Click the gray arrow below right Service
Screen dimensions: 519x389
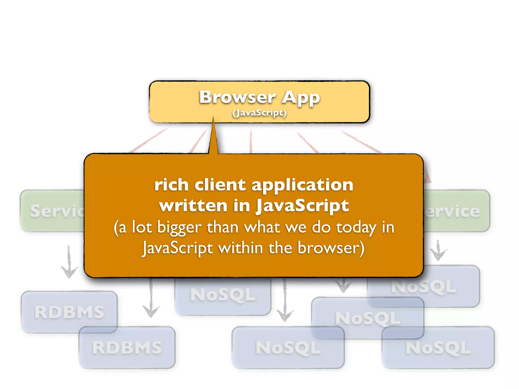pos(438,250)
